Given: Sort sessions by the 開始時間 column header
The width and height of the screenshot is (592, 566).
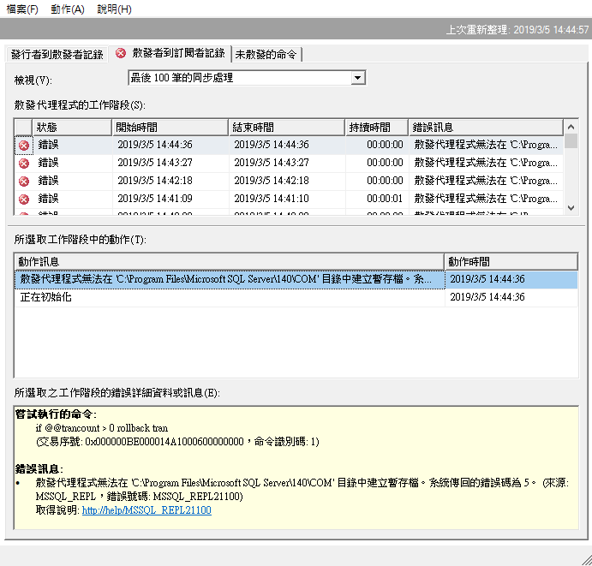Looking at the screenshot, I should tap(170, 127).
